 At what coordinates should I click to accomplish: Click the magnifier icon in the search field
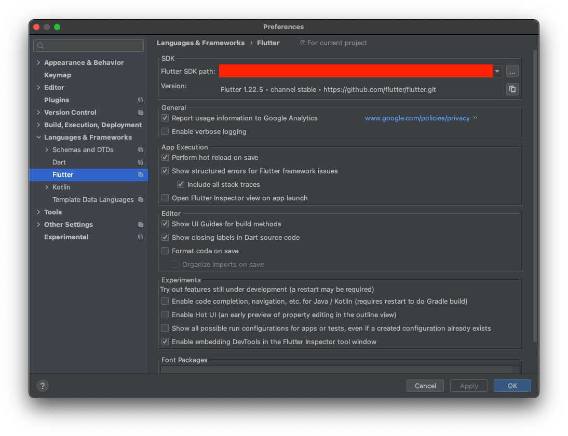tap(40, 46)
